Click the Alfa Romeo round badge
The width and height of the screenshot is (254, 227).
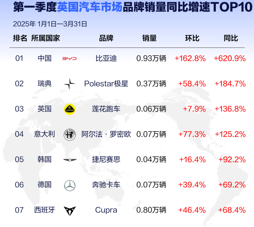(70, 134)
